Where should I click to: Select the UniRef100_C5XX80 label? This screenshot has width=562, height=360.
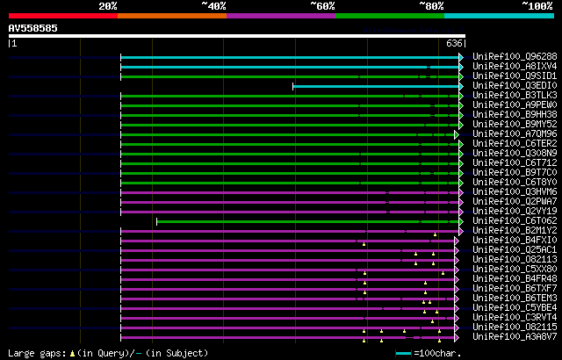pyautogui.click(x=515, y=270)
